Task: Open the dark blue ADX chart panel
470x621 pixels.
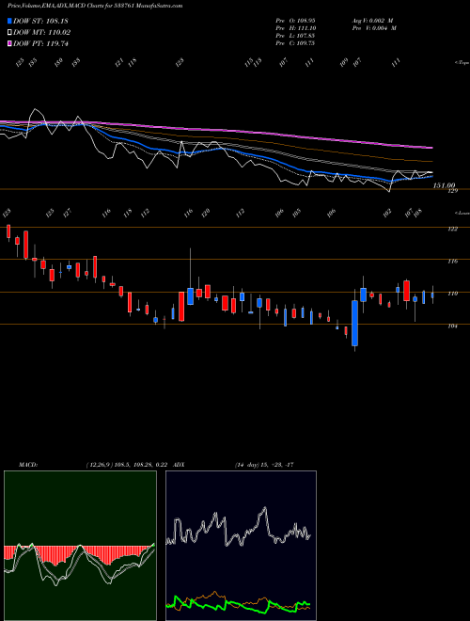Action: (x=241, y=546)
